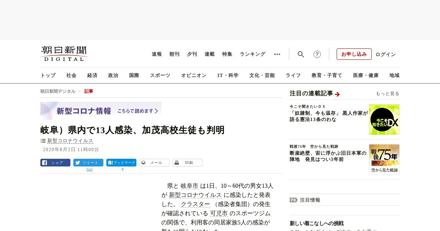Click もっと見る in the sidebar

coord(388,93)
